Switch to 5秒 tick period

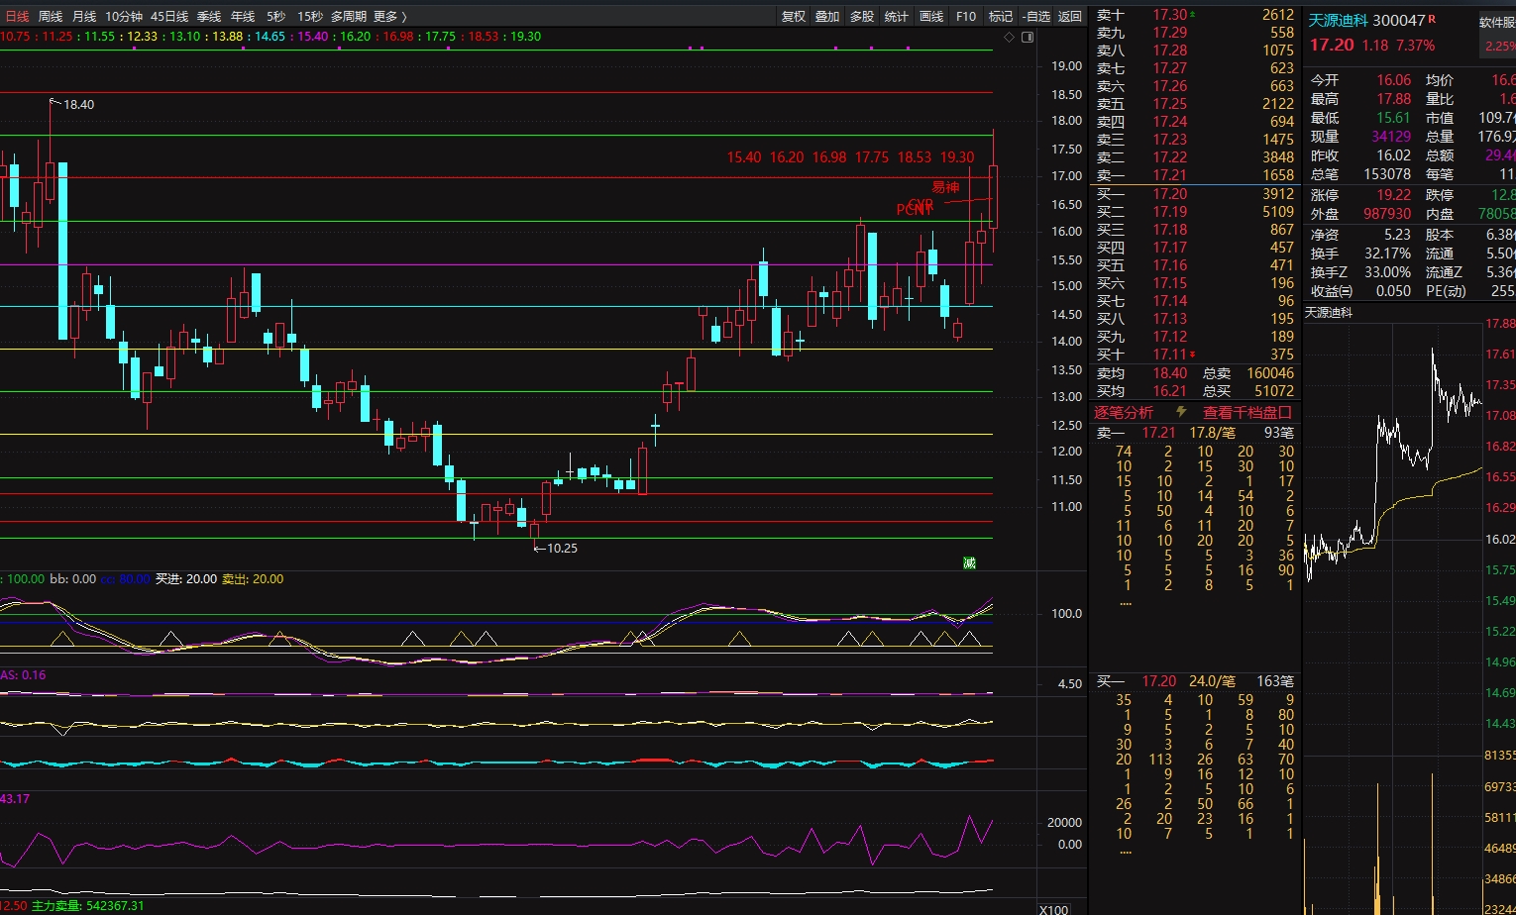tap(275, 16)
